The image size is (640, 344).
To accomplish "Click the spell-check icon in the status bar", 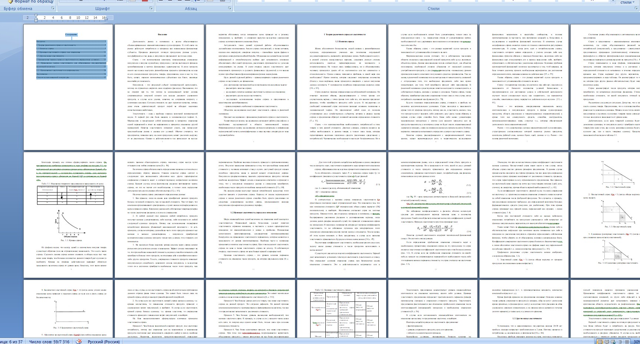I will tap(79, 341).
